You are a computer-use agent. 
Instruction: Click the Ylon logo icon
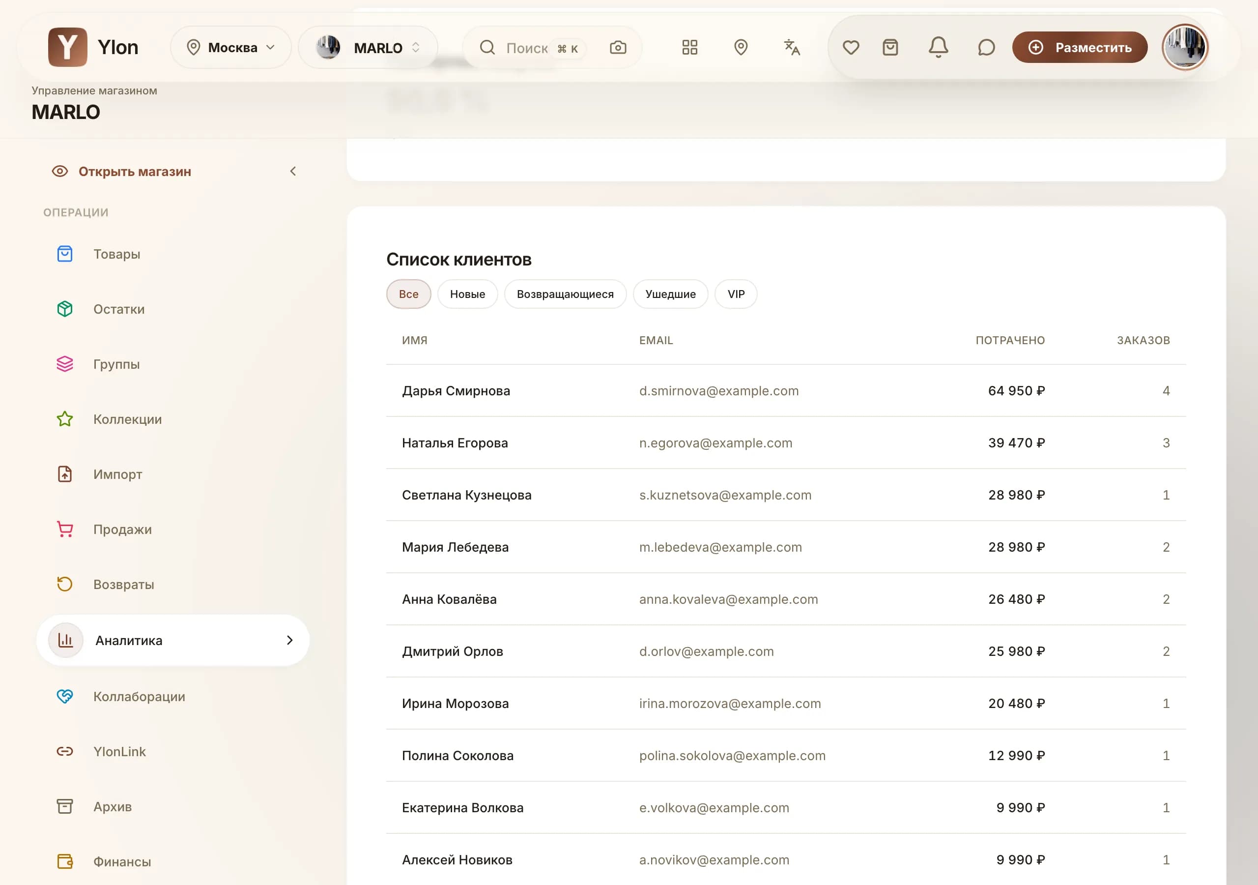coord(67,47)
